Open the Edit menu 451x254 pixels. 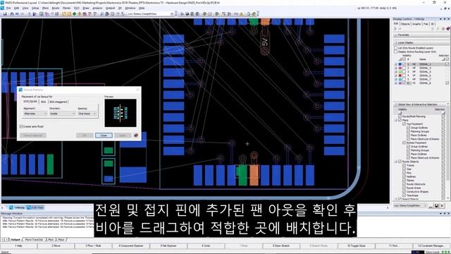click(17, 8)
